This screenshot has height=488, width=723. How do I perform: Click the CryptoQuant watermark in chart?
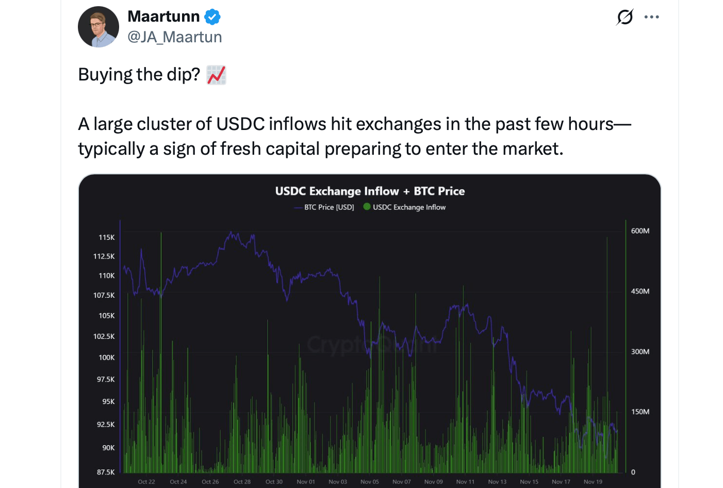click(x=372, y=344)
